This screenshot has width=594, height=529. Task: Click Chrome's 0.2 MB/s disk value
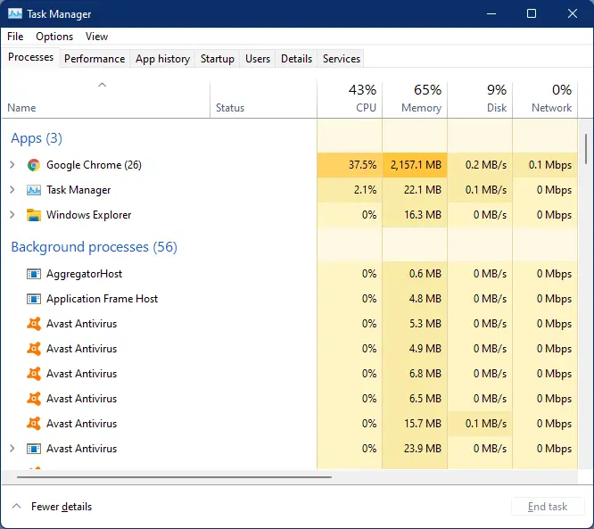coord(486,165)
